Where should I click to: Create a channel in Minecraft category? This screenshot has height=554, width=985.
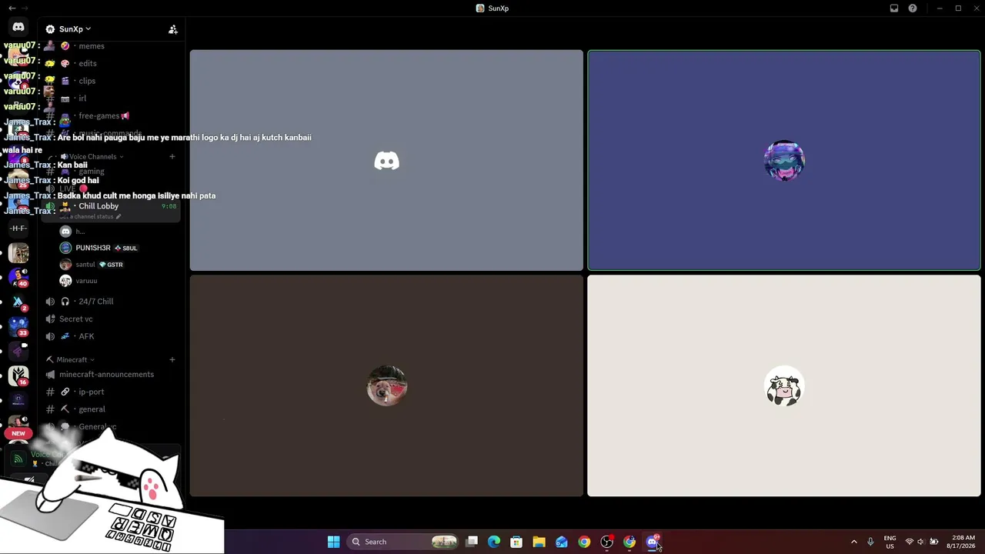(x=172, y=359)
